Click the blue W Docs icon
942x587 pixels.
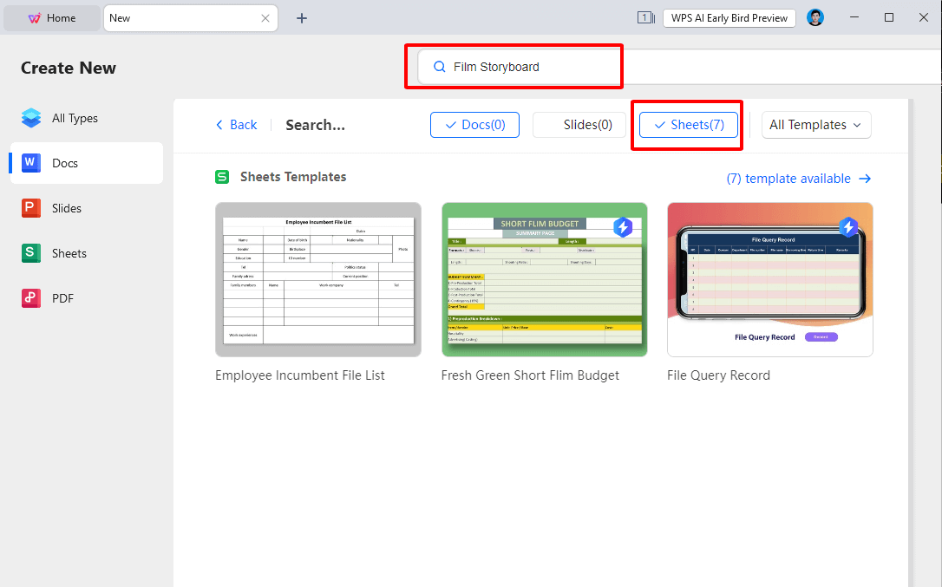click(31, 163)
